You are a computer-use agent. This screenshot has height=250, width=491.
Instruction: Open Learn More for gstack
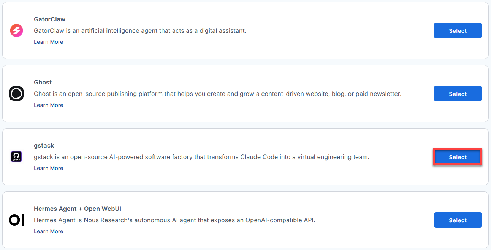click(x=48, y=168)
